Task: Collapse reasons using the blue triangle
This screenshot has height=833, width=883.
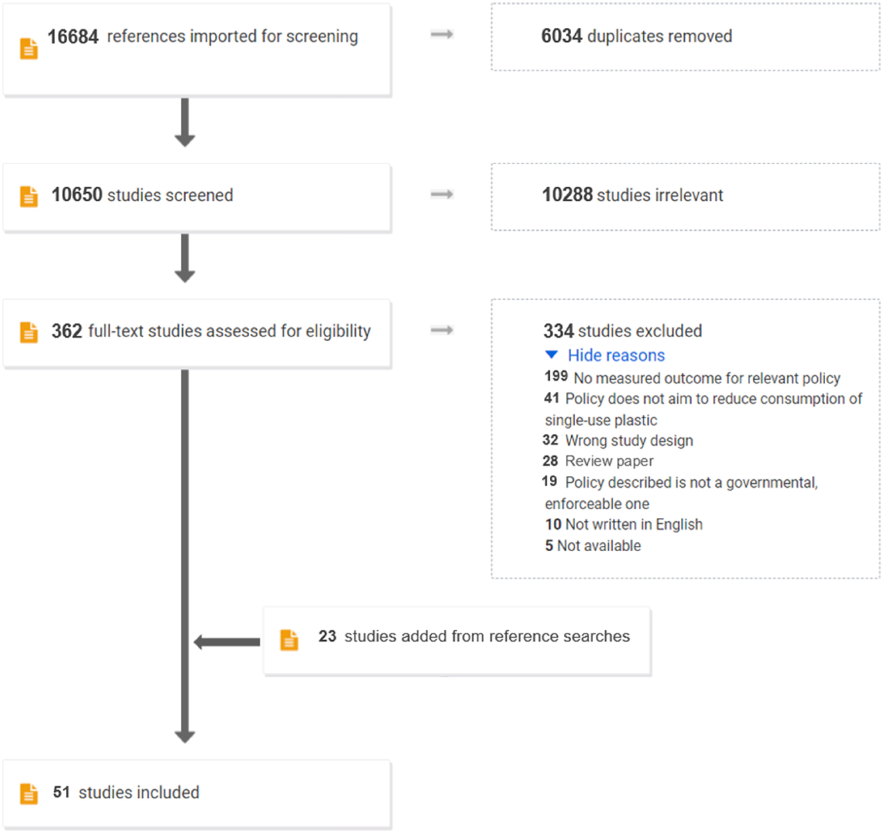Action: click(551, 355)
